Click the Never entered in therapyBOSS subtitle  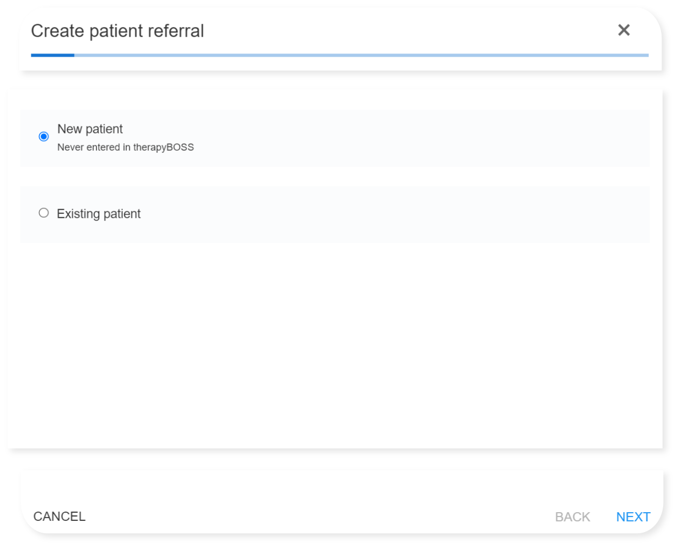[x=125, y=147]
